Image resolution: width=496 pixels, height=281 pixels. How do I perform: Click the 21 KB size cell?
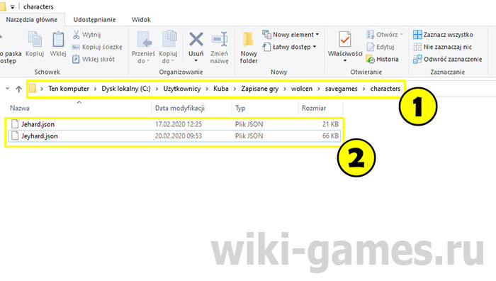(x=331, y=124)
